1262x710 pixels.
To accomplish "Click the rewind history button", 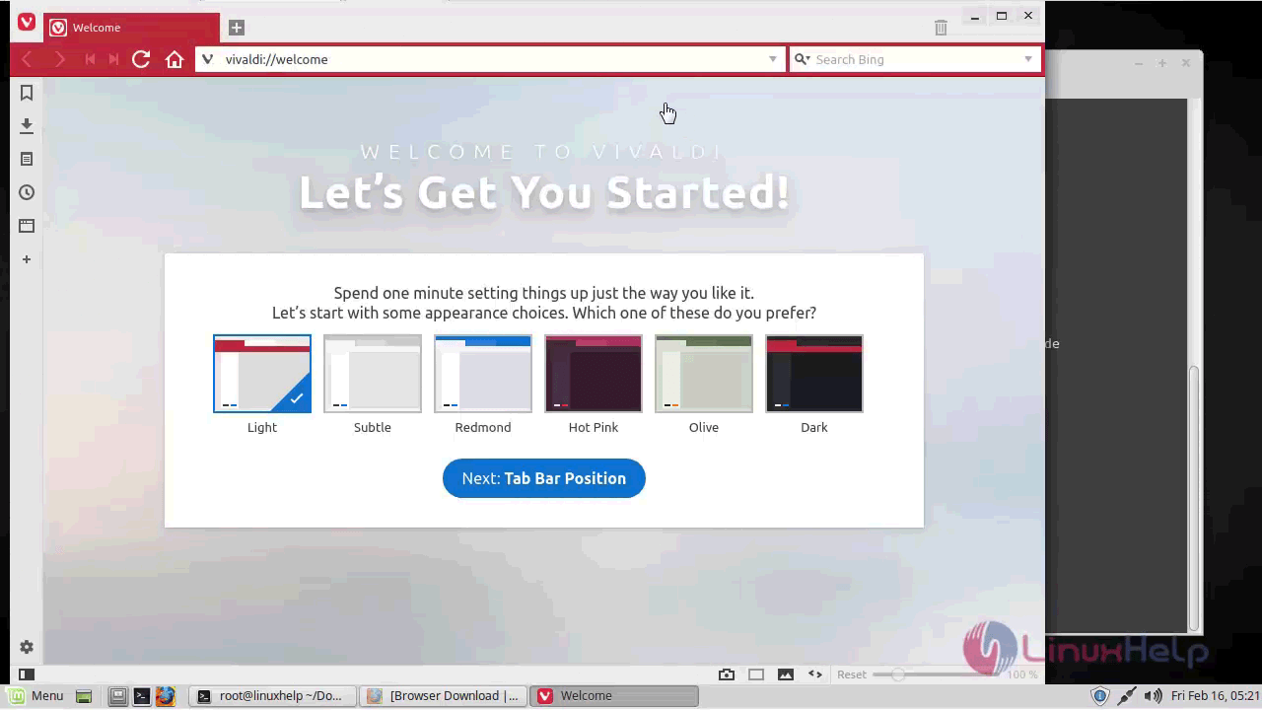I will (90, 59).
